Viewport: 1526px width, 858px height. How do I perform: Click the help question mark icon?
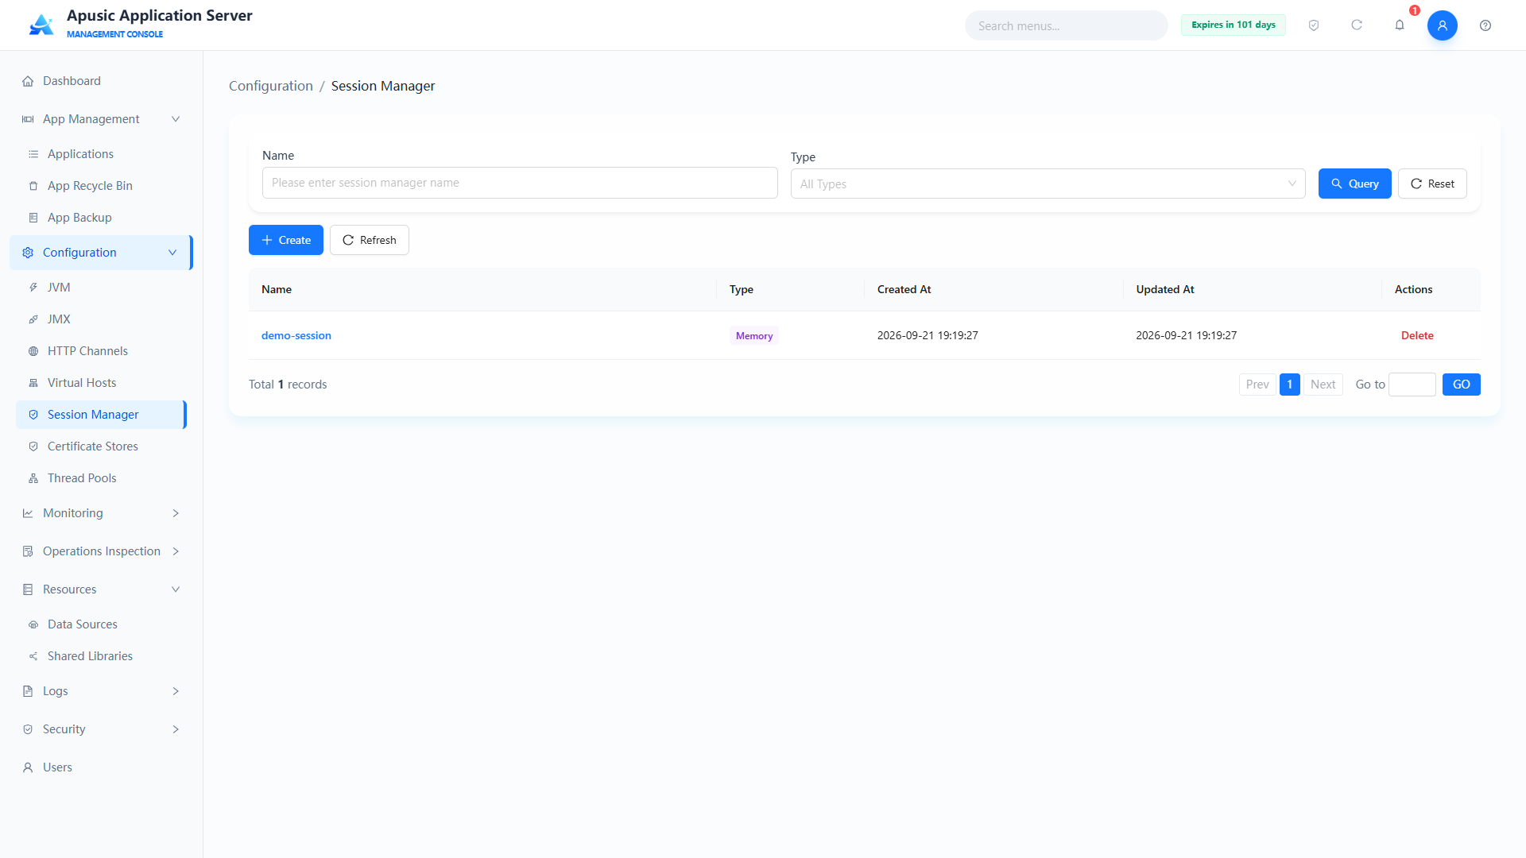pyautogui.click(x=1485, y=25)
